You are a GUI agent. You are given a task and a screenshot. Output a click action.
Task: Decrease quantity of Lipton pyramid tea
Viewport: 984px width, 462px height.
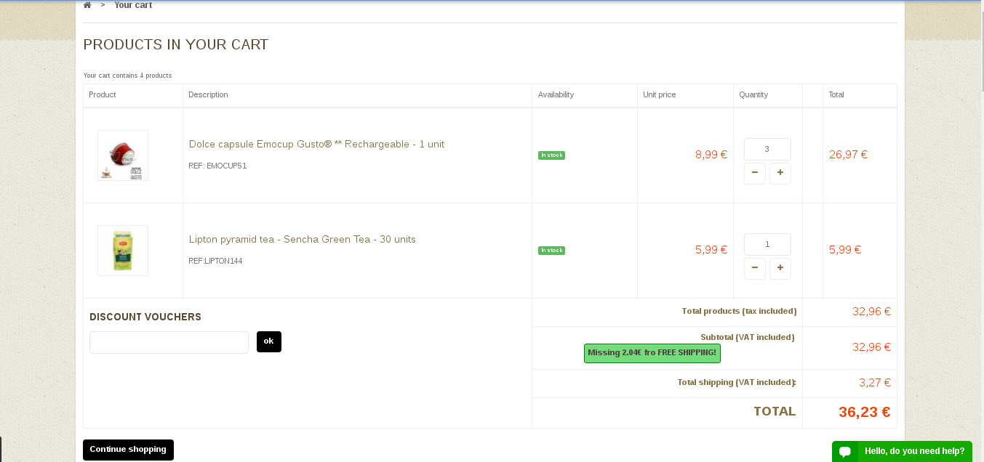tap(755, 269)
